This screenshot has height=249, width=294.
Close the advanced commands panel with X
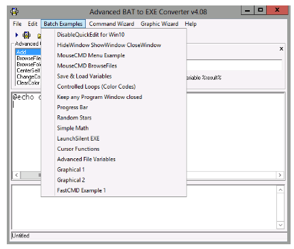pyautogui.click(x=281, y=48)
